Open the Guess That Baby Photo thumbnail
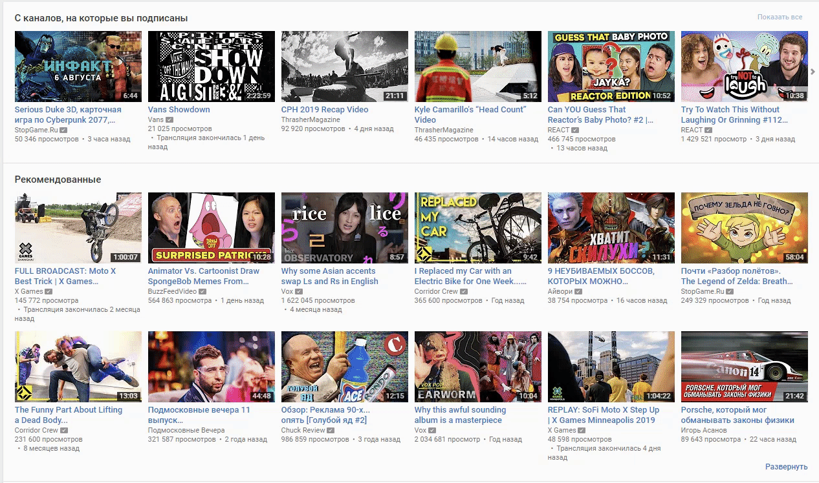 611,67
